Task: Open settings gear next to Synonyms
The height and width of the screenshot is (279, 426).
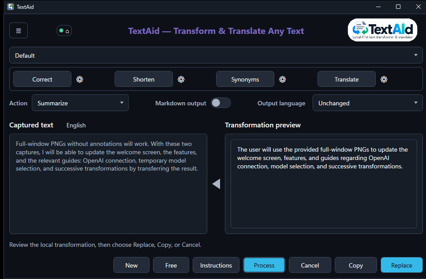Action: (283, 79)
